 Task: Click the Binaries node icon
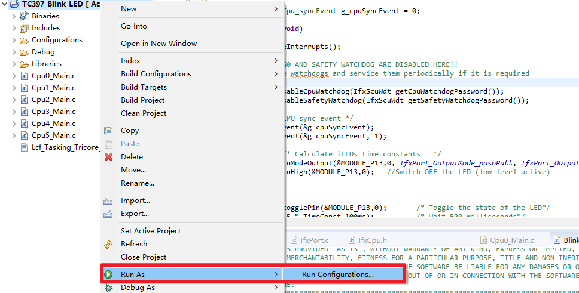[24, 16]
